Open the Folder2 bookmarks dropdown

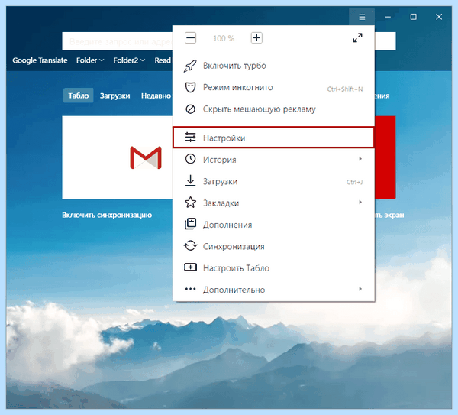click(x=129, y=60)
